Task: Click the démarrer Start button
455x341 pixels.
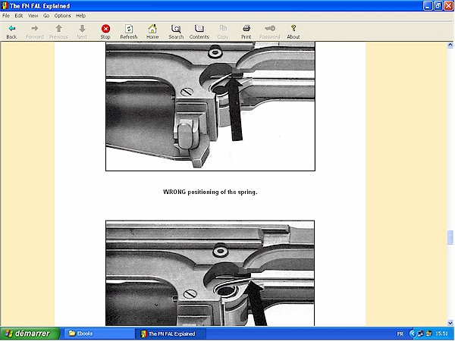Action: tap(30, 333)
